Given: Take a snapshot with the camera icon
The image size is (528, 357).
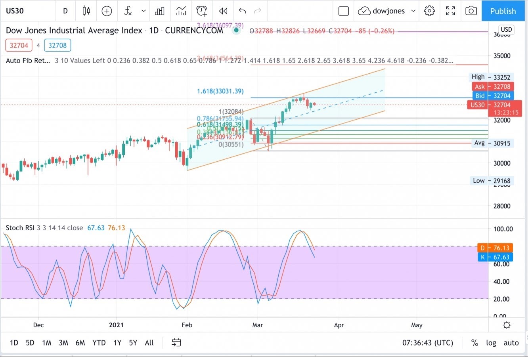Looking at the screenshot, I should [x=471, y=11].
